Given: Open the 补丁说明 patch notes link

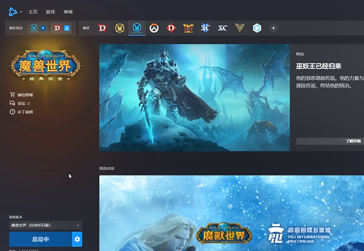Looking at the screenshot, I should [x=25, y=112].
